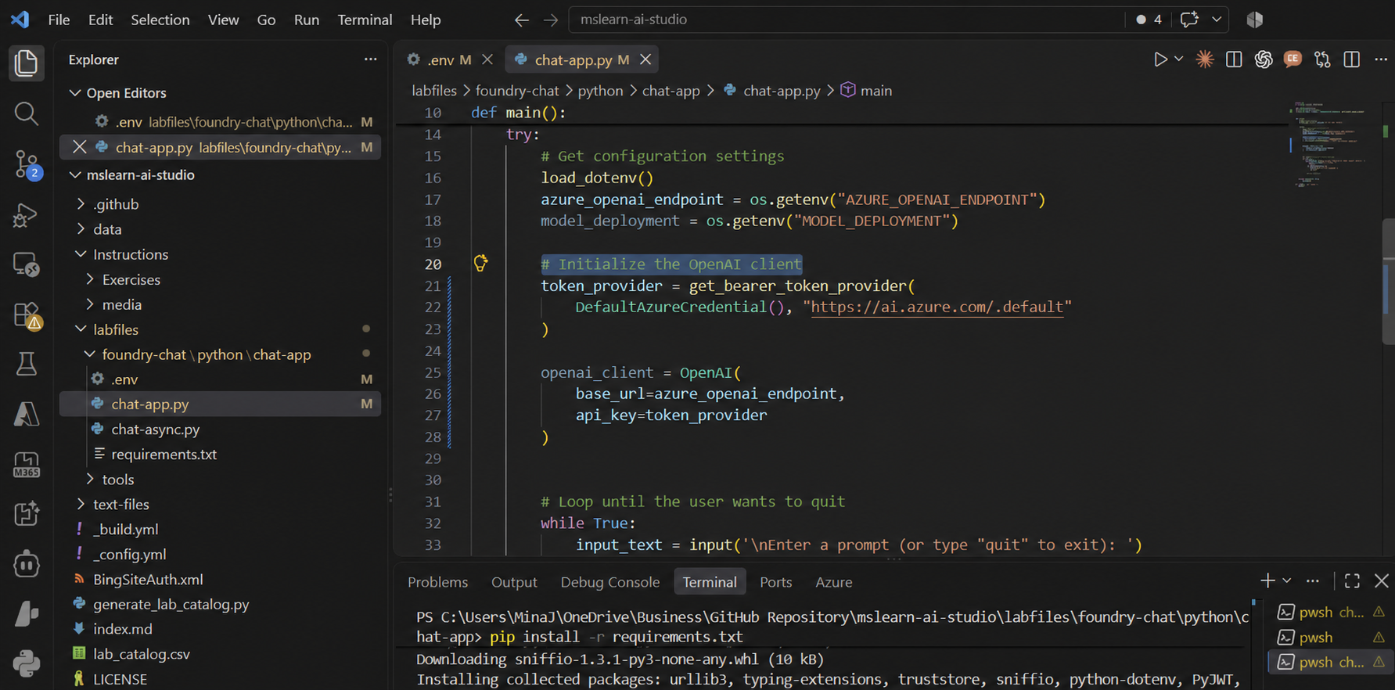Open the File menu
This screenshot has height=690, width=1395.
[59, 20]
